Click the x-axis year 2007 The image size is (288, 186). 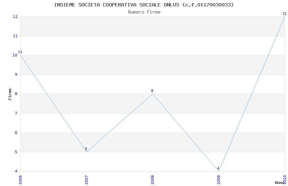click(86, 180)
